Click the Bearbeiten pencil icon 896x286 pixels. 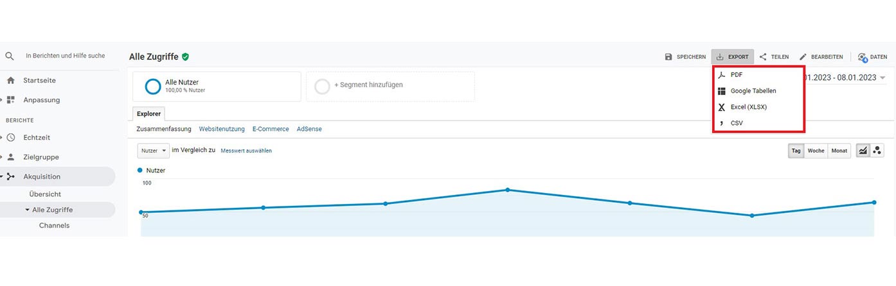803,57
